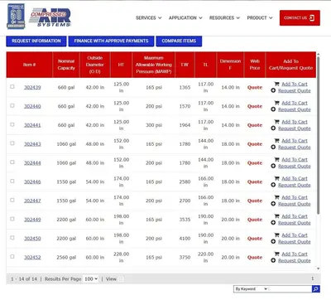Click the table scrollbar up arrow
Viewport: 331px width, 300px height.
tap(319, 55)
